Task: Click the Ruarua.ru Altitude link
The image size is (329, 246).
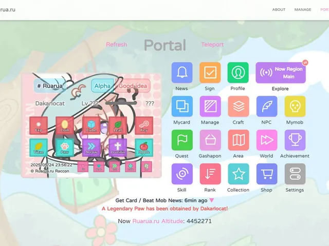Action: click(x=158, y=221)
